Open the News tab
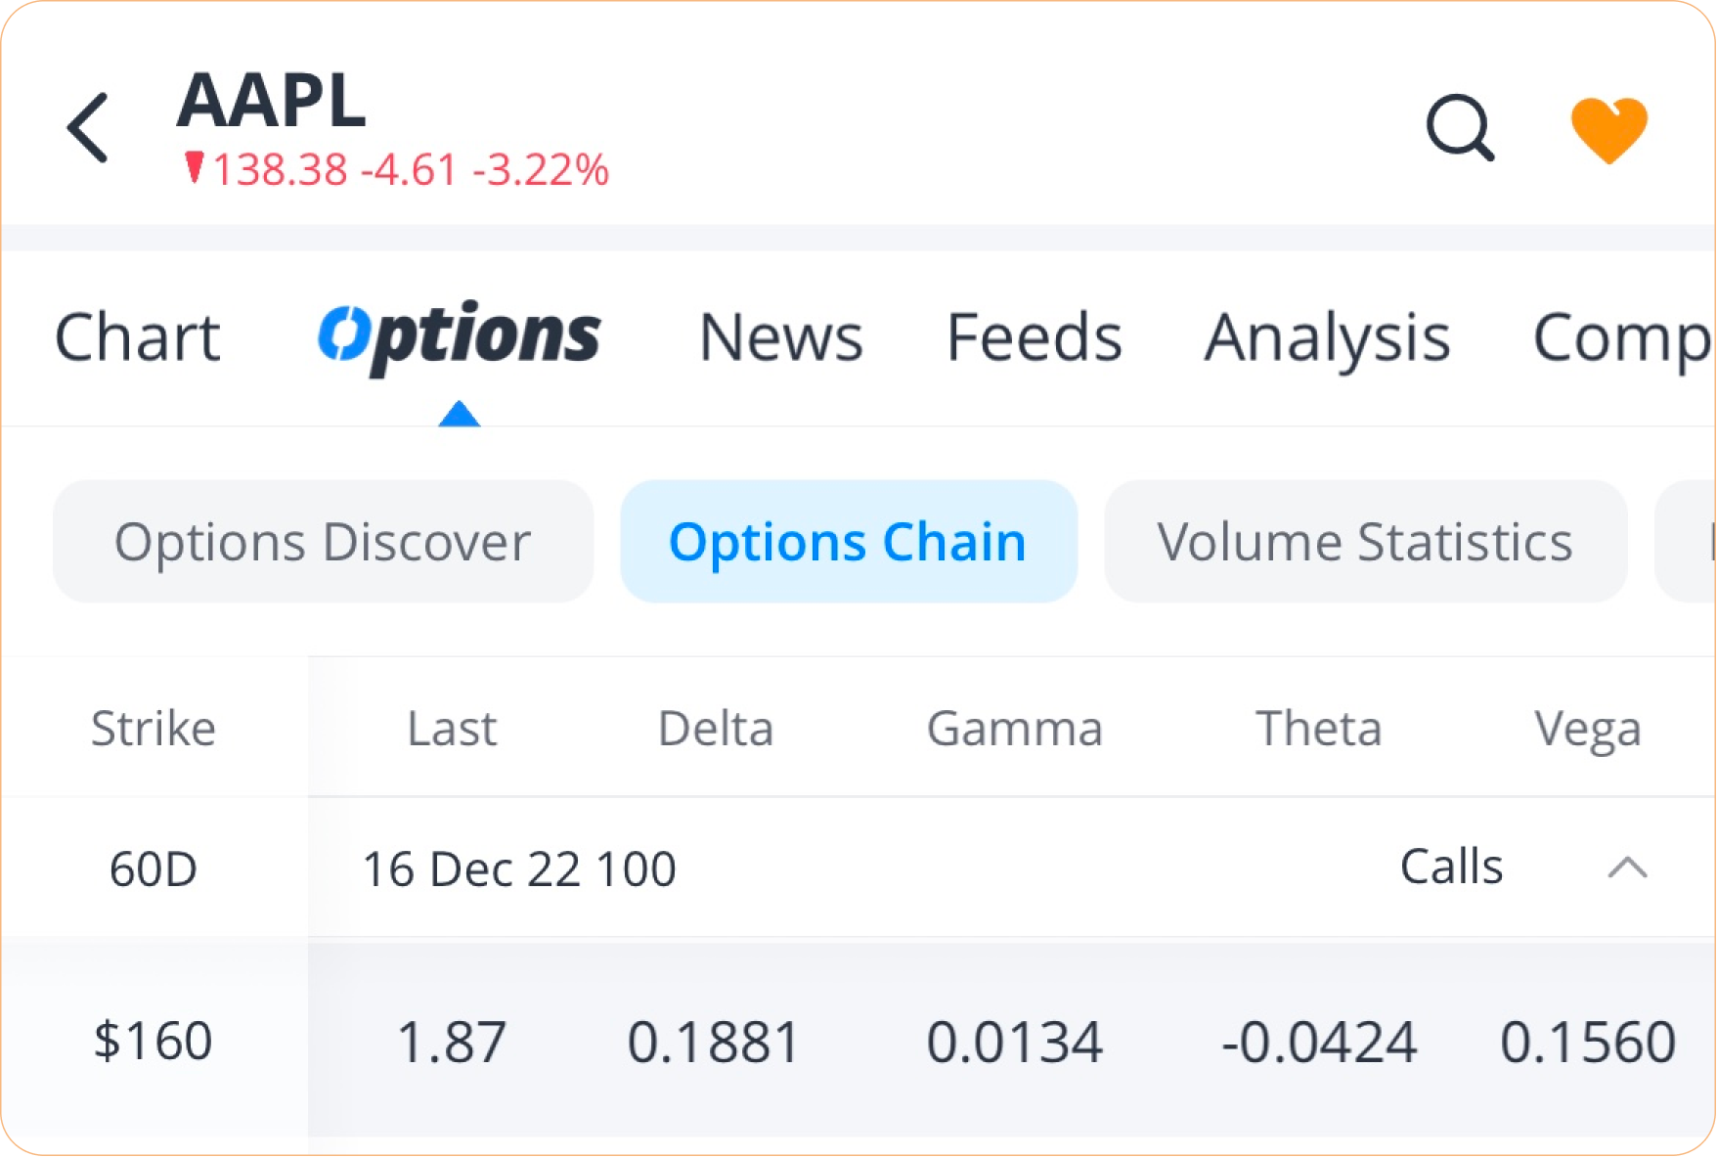1717x1157 pixels. pyautogui.click(x=781, y=337)
